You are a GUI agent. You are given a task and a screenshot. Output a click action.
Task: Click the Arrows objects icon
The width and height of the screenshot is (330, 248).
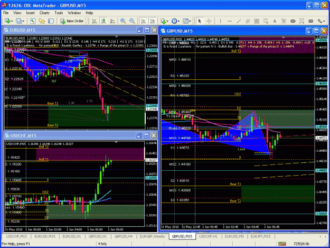tap(320, 21)
